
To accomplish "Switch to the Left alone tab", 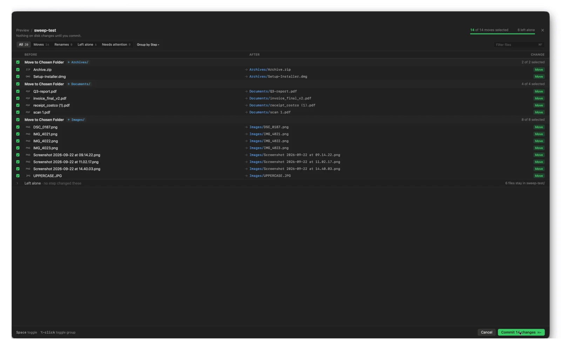I will click(x=87, y=45).
